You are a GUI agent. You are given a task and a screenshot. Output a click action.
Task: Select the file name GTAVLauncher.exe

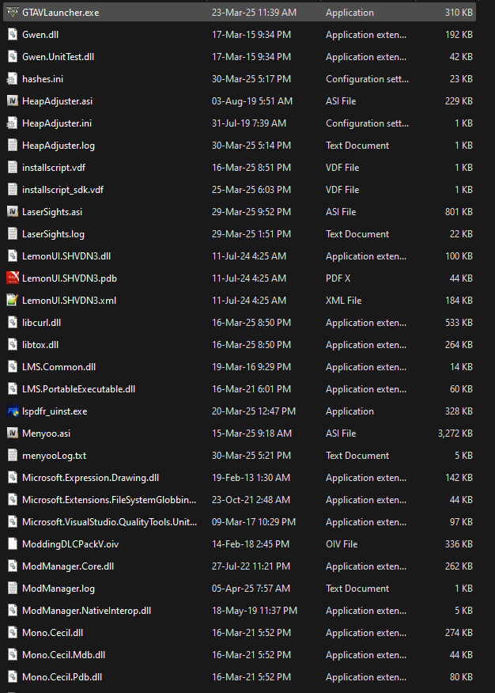click(61, 13)
